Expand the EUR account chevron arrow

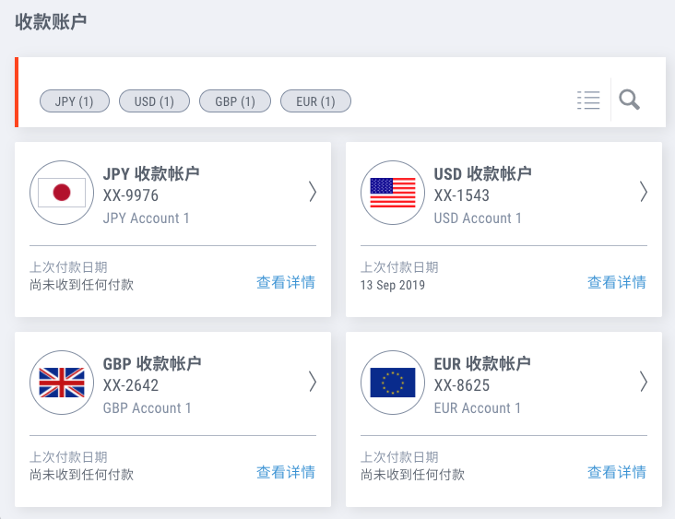click(x=643, y=381)
